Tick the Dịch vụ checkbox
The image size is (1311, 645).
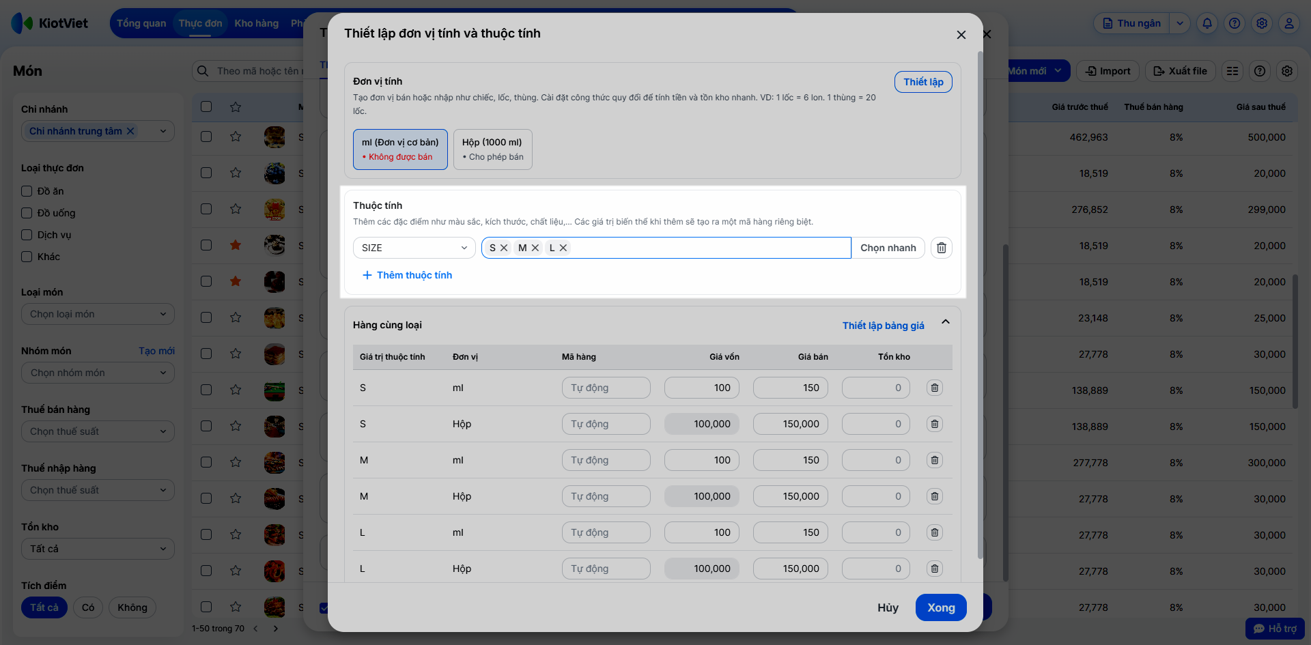[27, 235]
